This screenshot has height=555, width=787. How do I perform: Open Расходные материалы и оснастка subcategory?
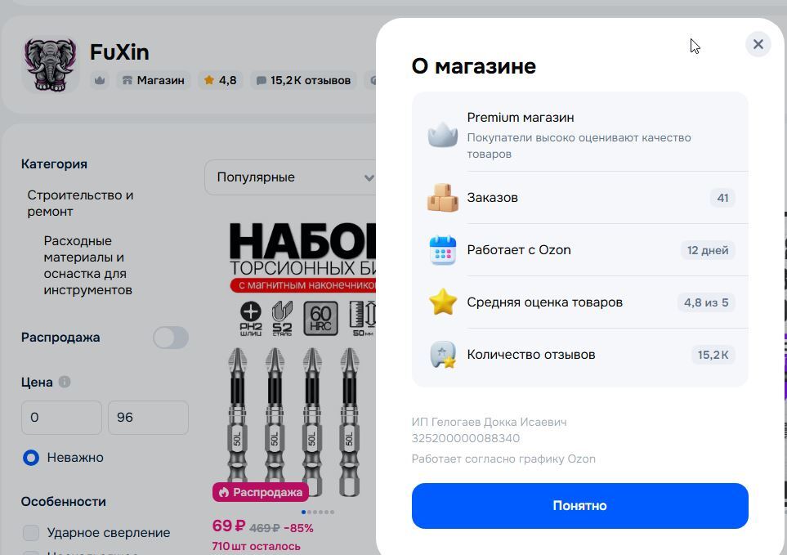pyautogui.click(x=87, y=266)
